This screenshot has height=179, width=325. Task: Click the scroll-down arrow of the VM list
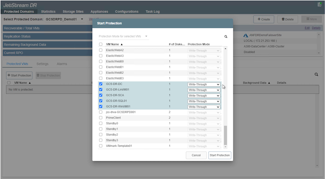[x=226, y=147]
